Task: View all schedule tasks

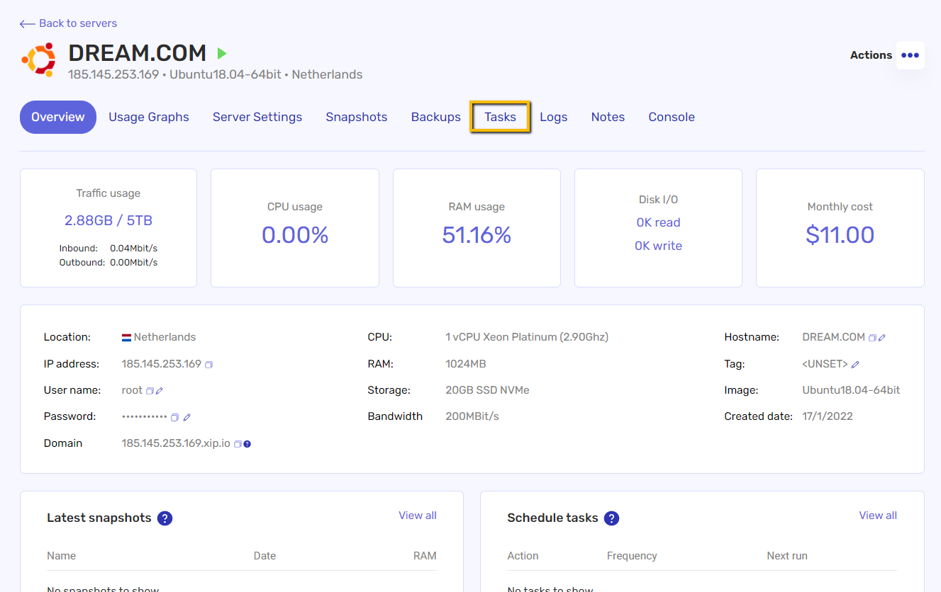Action: [x=878, y=516]
